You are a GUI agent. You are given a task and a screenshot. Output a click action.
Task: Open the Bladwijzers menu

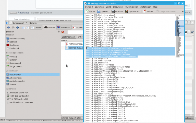[x=118, y=7]
